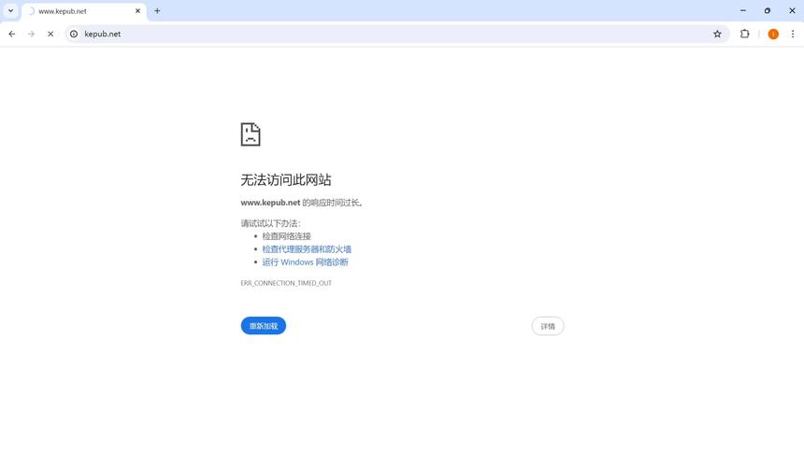Click the 详情 details button
The image size is (804, 467).
point(548,326)
